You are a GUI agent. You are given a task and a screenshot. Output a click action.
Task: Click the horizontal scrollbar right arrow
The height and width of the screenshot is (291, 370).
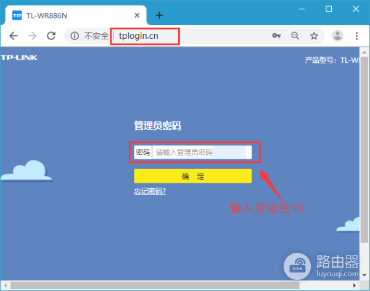(x=355, y=285)
